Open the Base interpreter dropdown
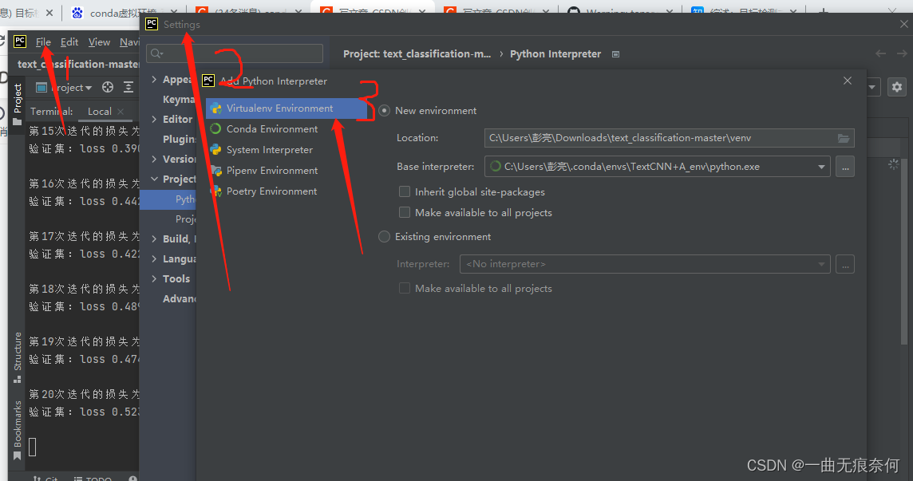This screenshot has width=913, height=481. tap(821, 167)
